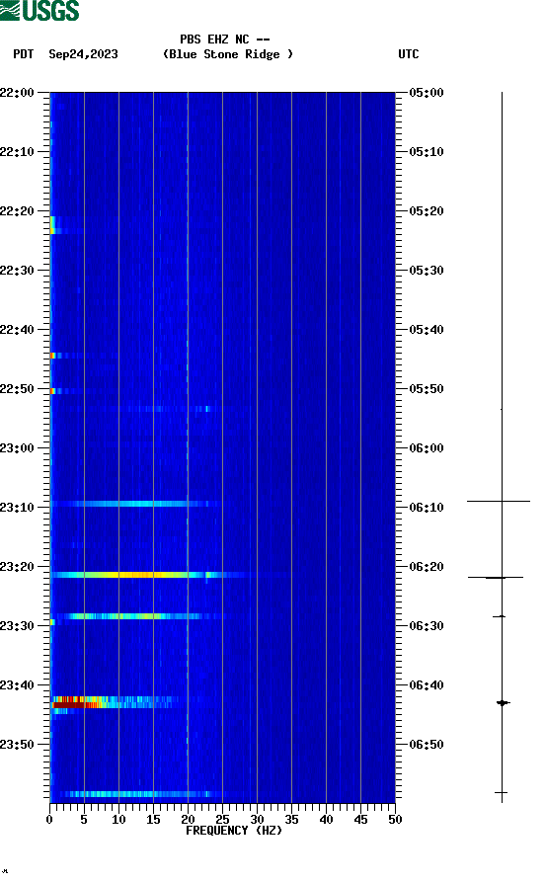Click the 22:30 PDT time label
Viewport: 545px width, 882px height.
coord(17,271)
